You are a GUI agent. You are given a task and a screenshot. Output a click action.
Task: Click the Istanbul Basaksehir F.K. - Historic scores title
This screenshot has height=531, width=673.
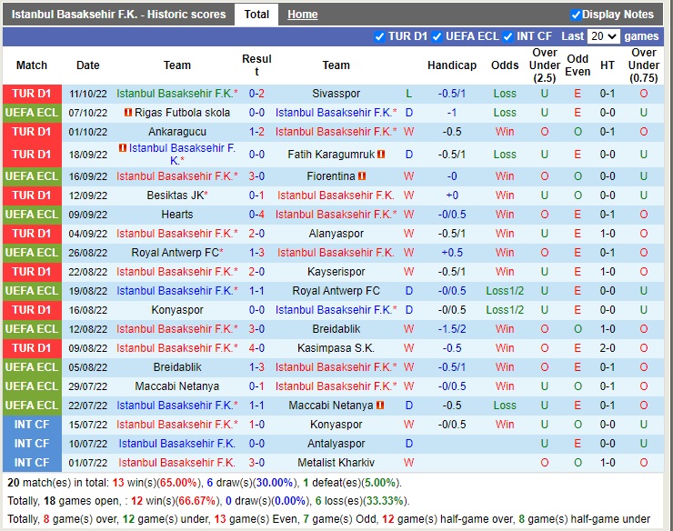118,15
